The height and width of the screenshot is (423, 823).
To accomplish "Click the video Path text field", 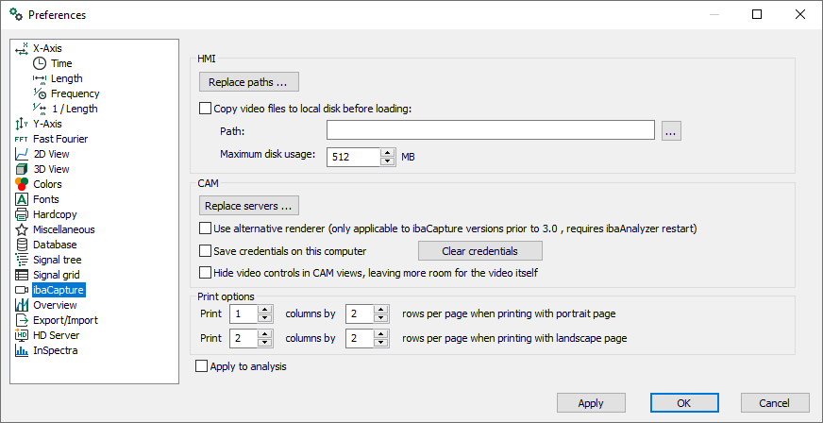I will point(491,130).
